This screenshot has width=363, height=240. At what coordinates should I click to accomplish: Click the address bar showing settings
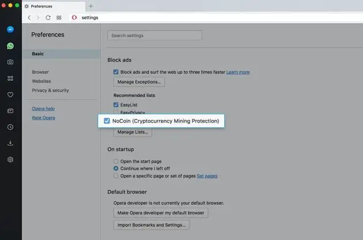tap(215, 18)
